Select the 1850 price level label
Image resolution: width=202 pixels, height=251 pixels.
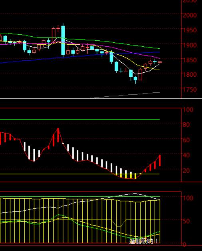pos(190,60)
